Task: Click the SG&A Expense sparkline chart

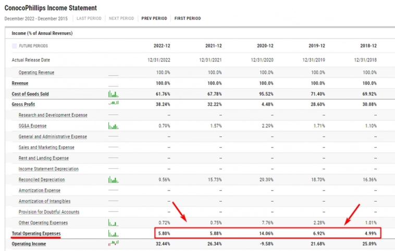Action: click(113, 126)
